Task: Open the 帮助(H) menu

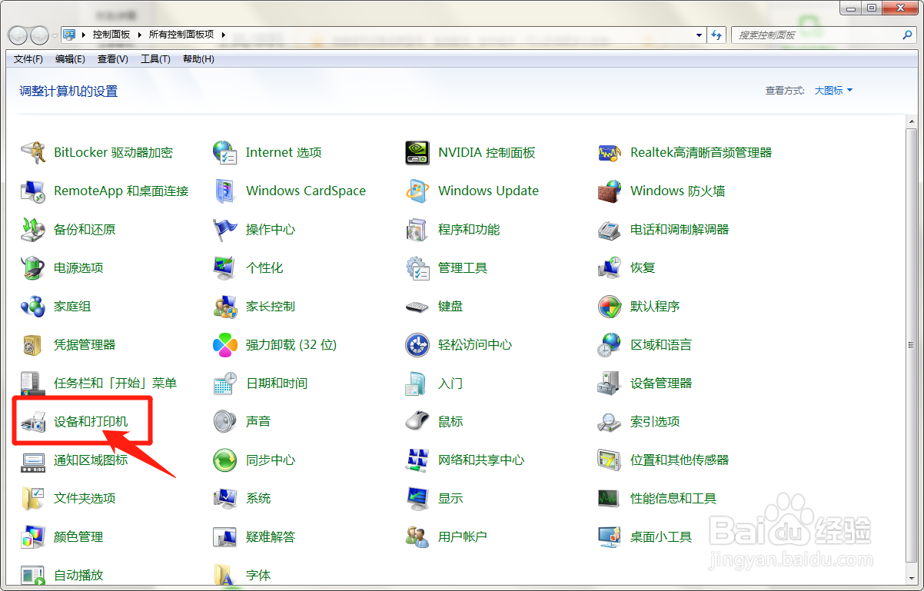Action: coord(198,59)
